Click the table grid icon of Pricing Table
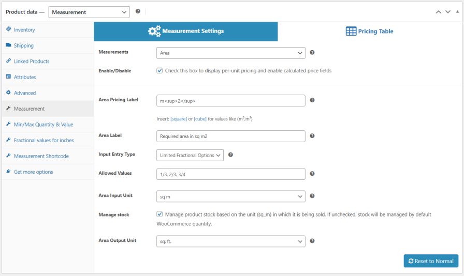 (x=351, y=31)
